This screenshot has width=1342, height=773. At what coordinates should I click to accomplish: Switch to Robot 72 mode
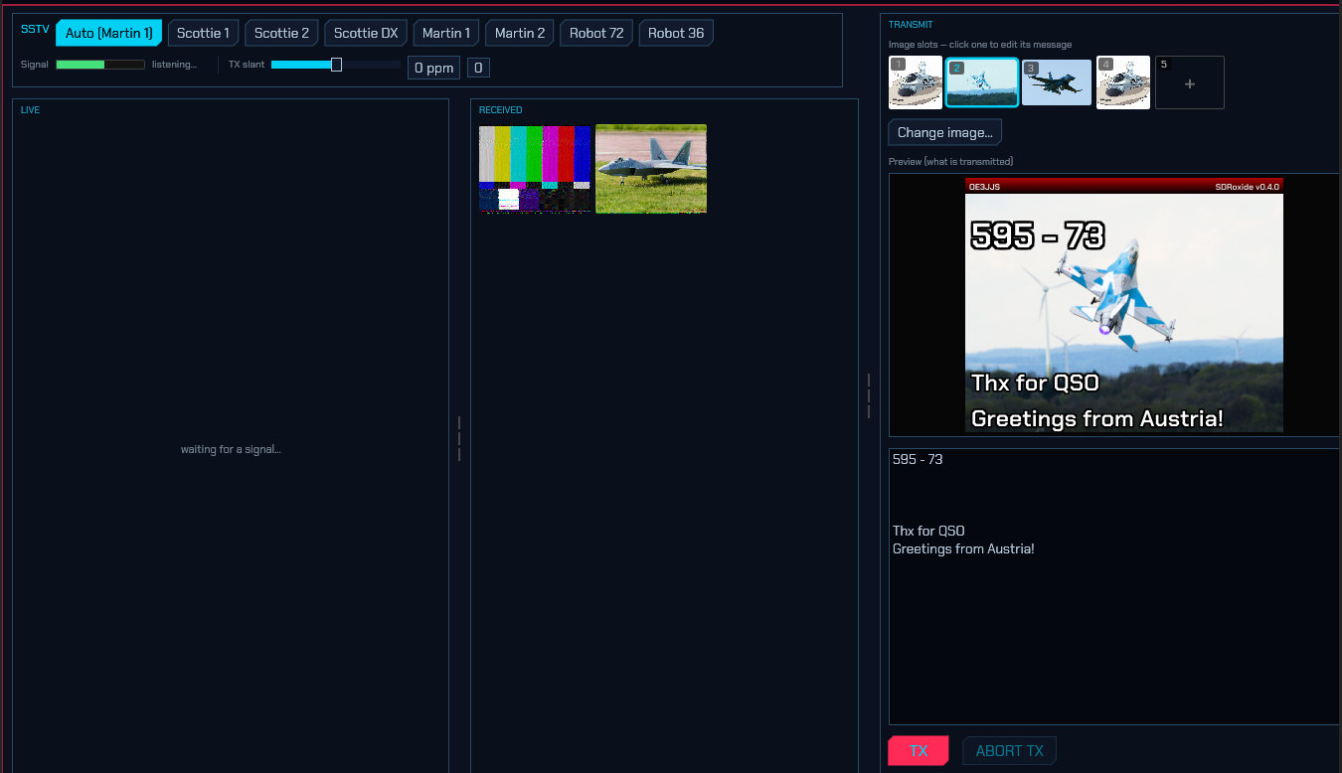click(596, 33)
